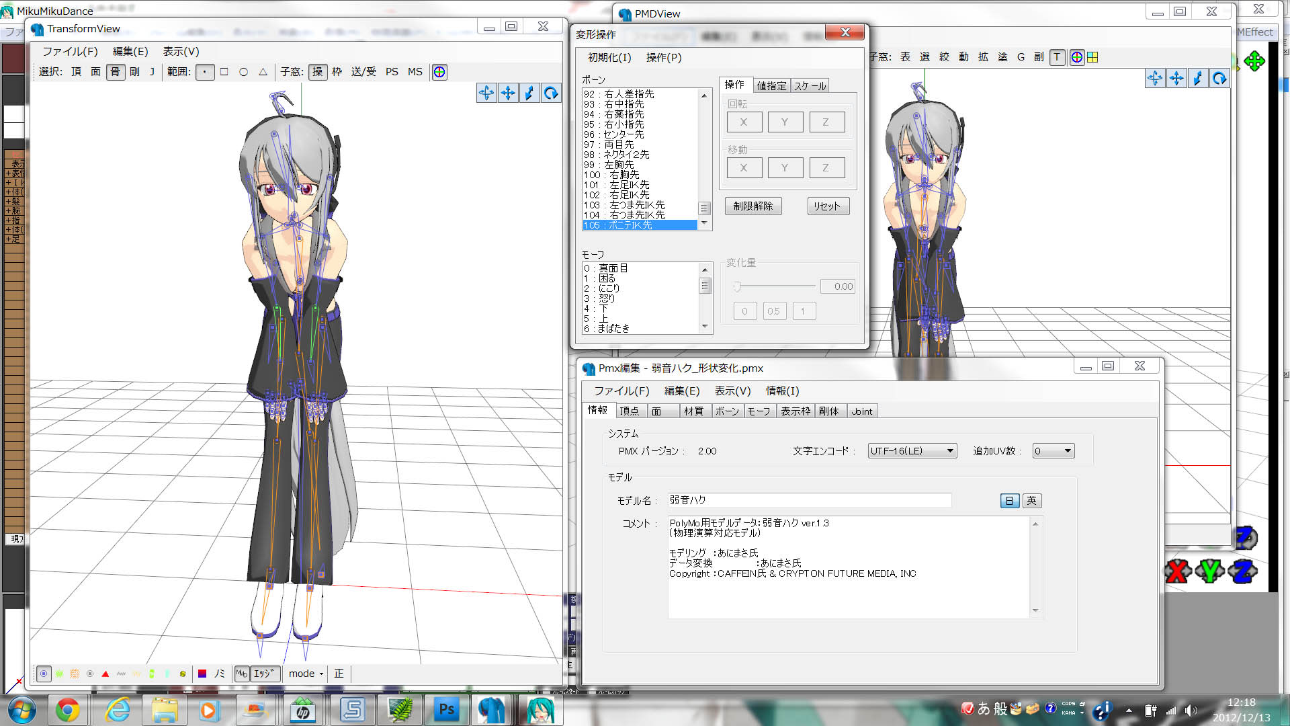Click the 0.5 morph value button
Viewport: 1290px width, 726px height.
click(774, 311)
